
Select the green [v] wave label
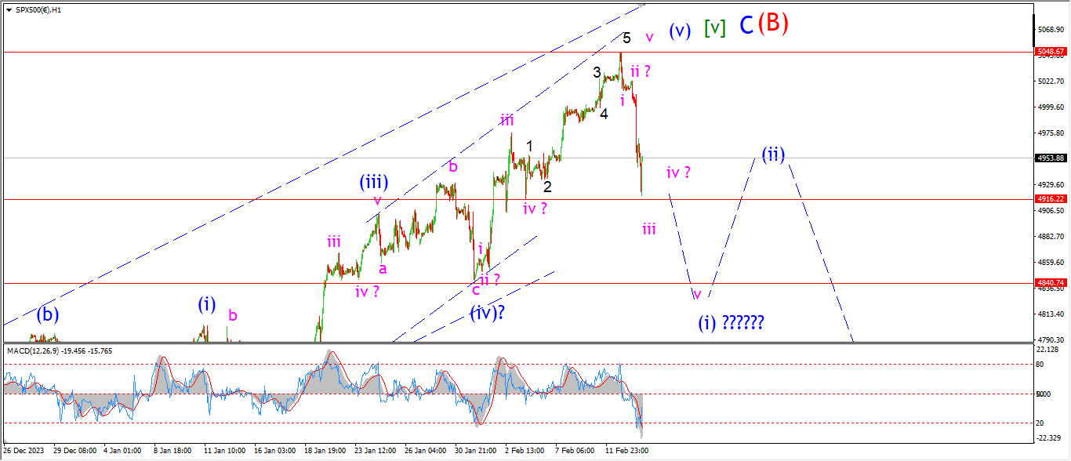714,29
